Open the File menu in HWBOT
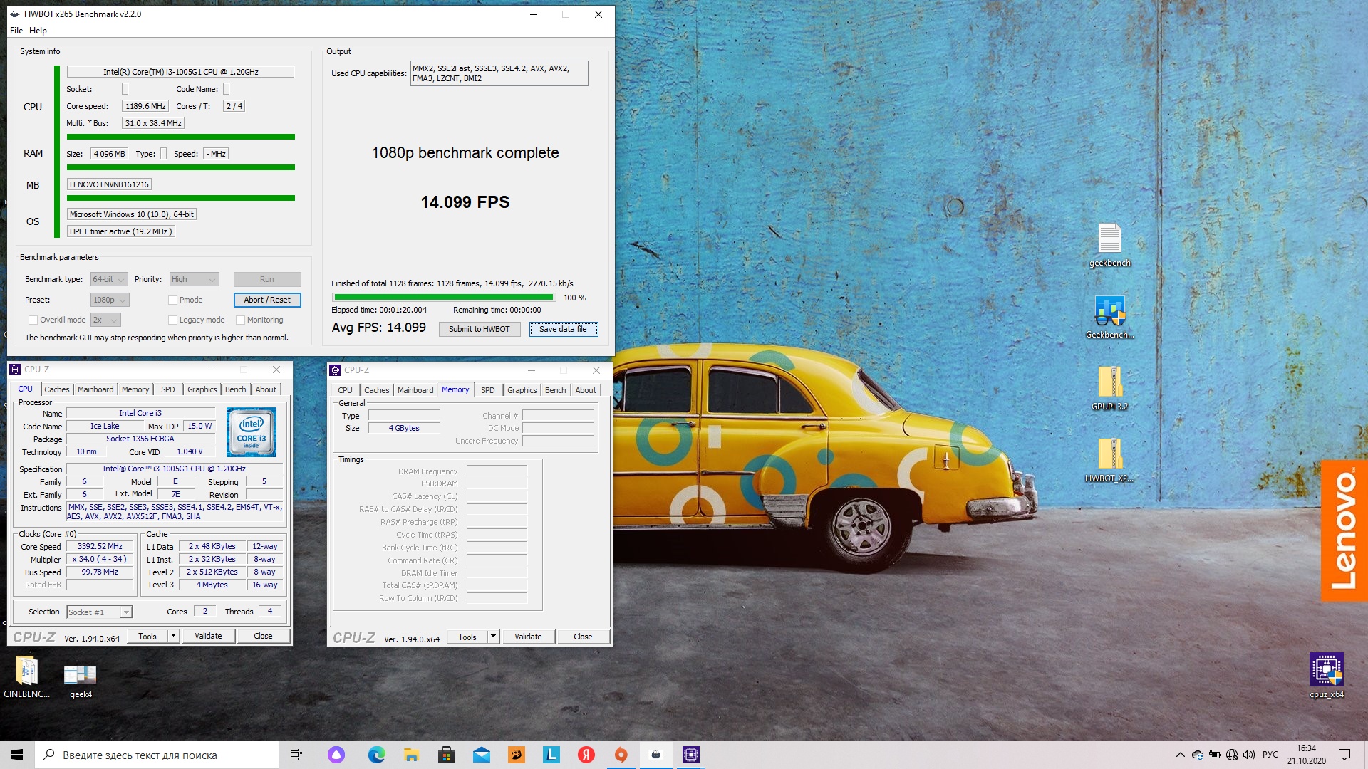The width and height of the screenshot is (1368, 769). 16,31
